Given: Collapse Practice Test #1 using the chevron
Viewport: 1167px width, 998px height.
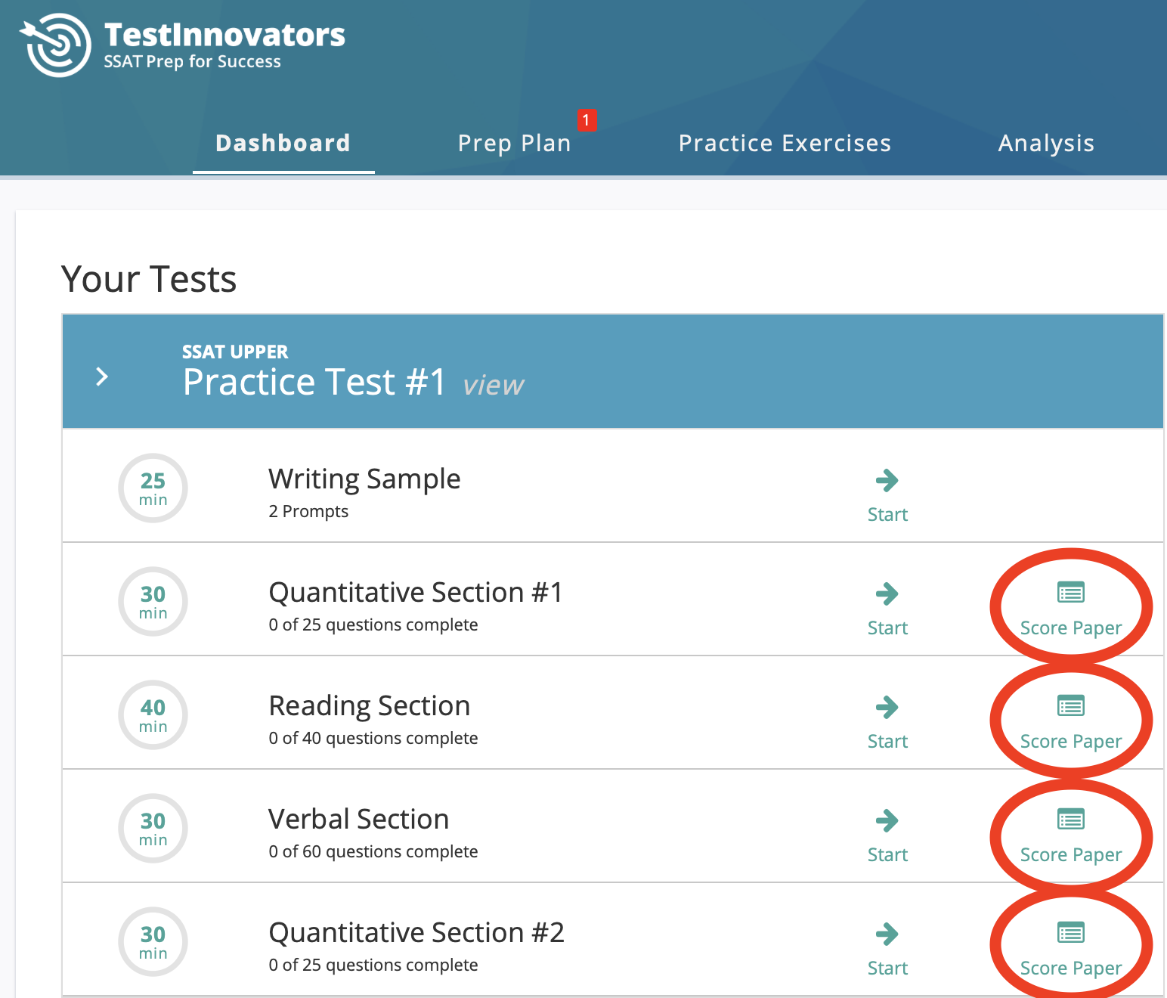Looking at the screenshot, I should [x=102, y=377].
